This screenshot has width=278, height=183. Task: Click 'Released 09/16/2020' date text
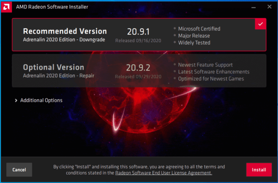pyautogui.click(x=138, y=41)
